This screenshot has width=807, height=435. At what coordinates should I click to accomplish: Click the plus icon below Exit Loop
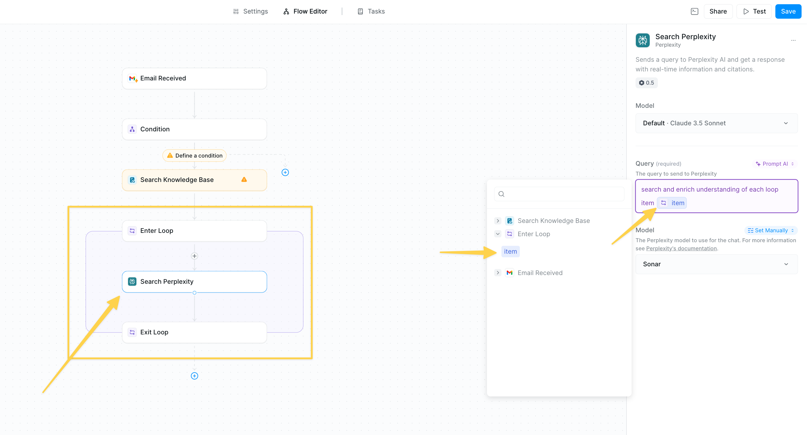click(194, 376)
